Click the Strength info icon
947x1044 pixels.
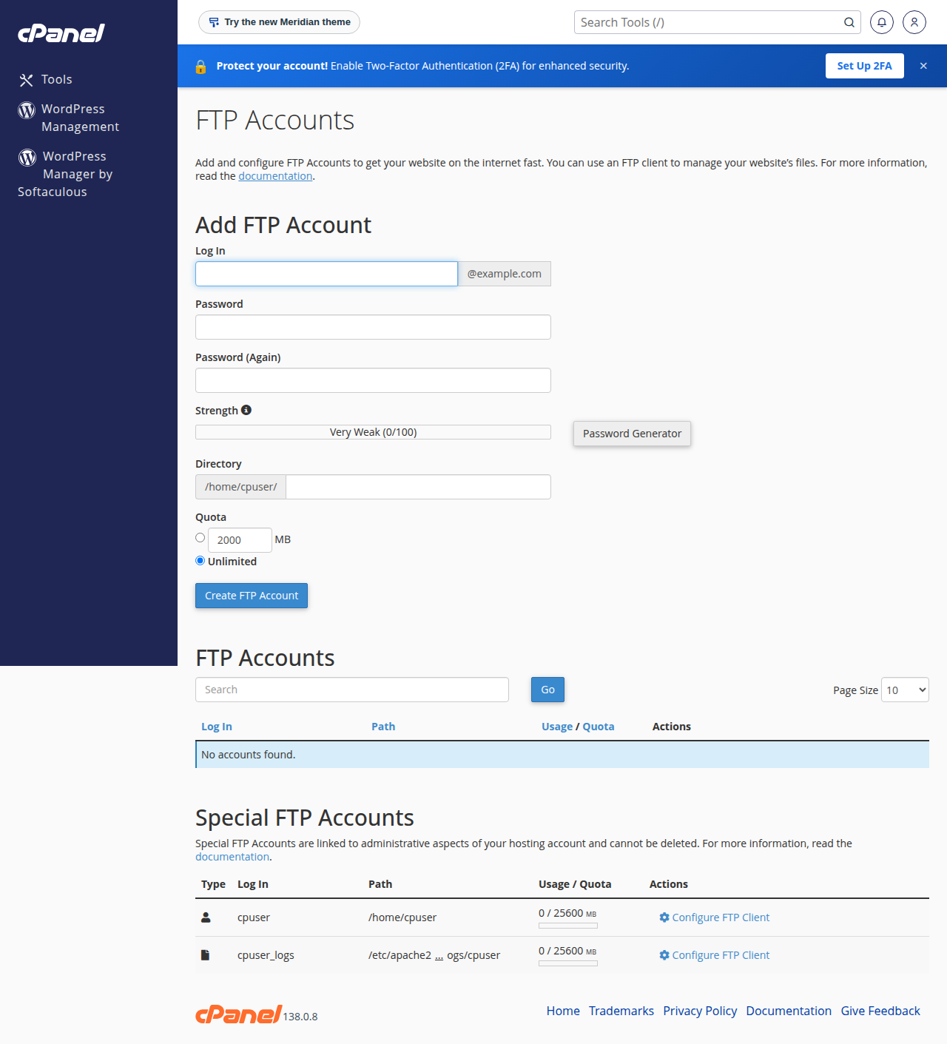point(246,410)
